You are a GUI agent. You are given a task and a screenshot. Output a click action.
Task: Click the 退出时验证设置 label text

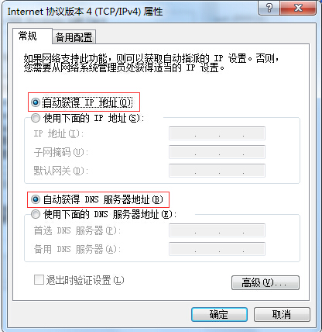pos(85,280)
